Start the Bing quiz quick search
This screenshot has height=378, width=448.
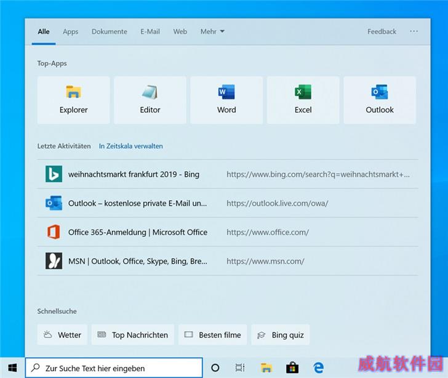click(x=280, y=334)
